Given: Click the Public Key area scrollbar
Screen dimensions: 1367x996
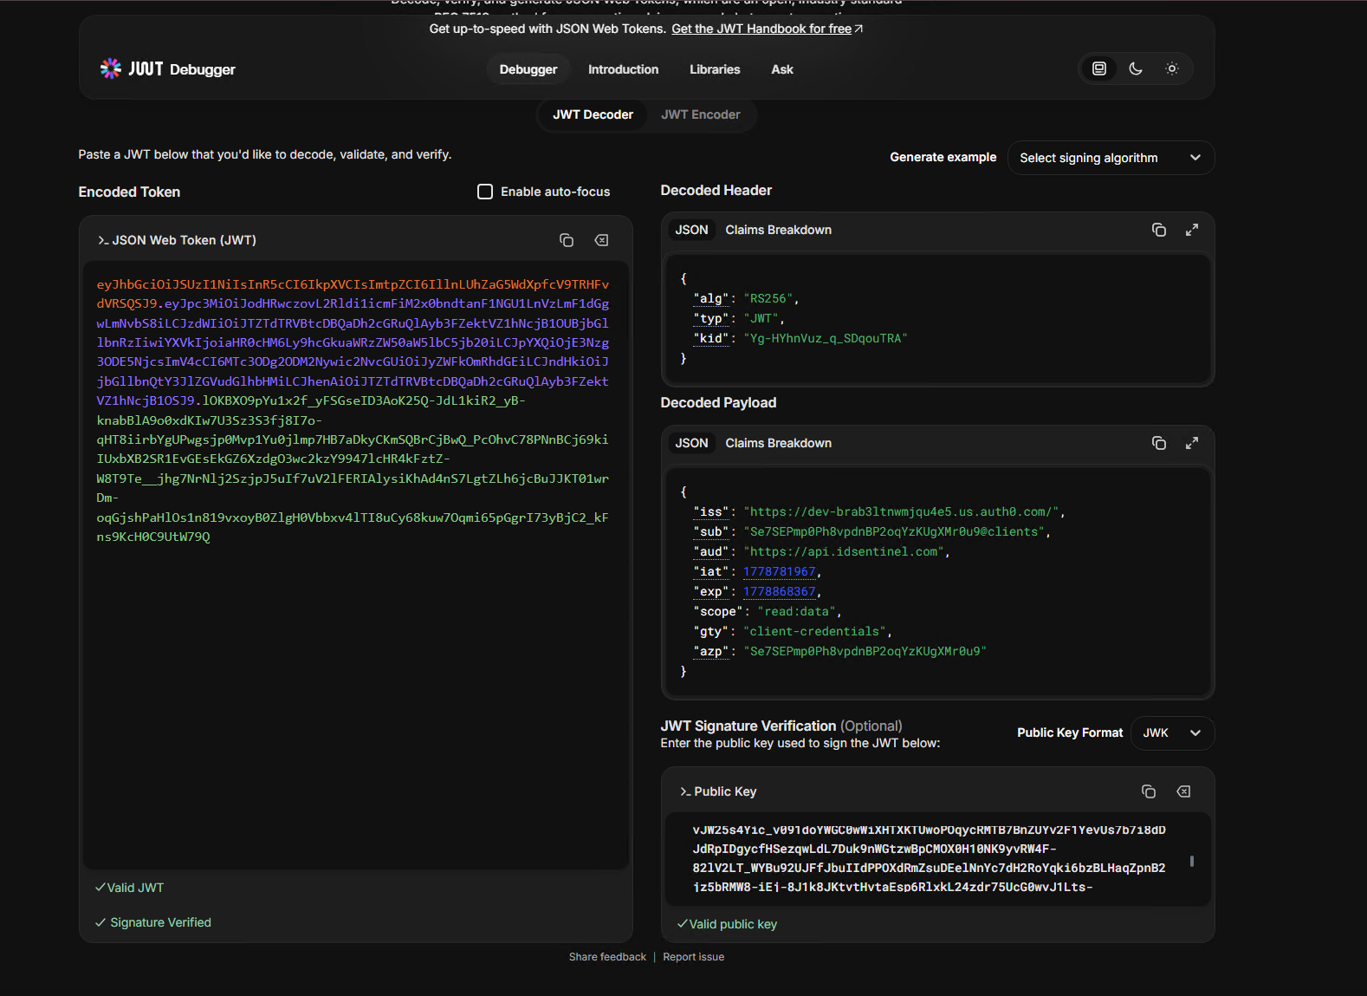Looking at the screenshot, I should [1192, 861].
